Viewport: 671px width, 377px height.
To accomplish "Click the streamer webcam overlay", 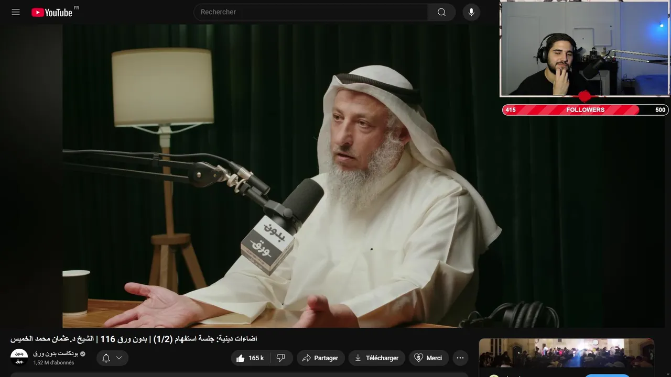I will coord(585,48).
